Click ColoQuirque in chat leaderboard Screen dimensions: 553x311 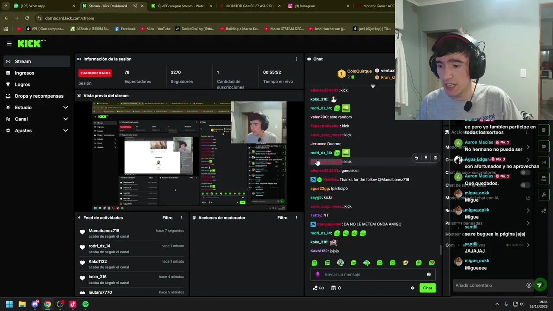359,71
